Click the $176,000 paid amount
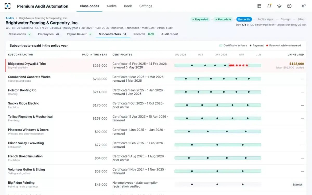 click(100, 105)
